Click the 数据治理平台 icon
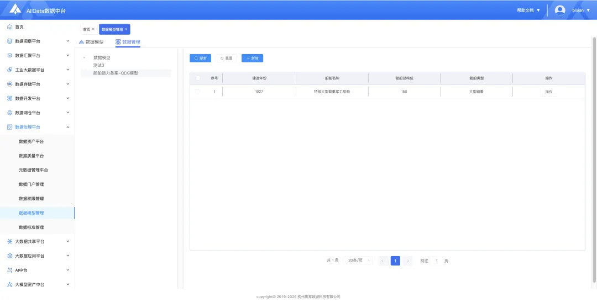 tap(10, 127)
